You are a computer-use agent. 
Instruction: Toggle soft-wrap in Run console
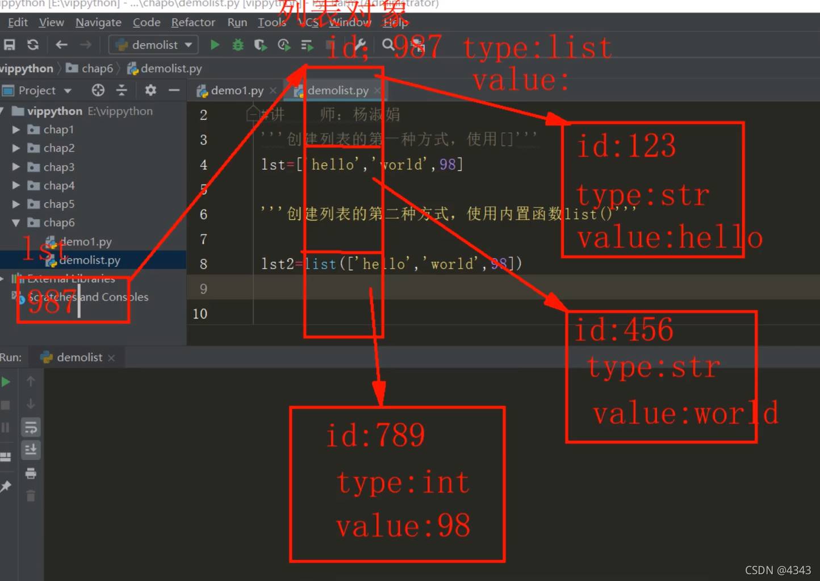(x=31, y=427)
